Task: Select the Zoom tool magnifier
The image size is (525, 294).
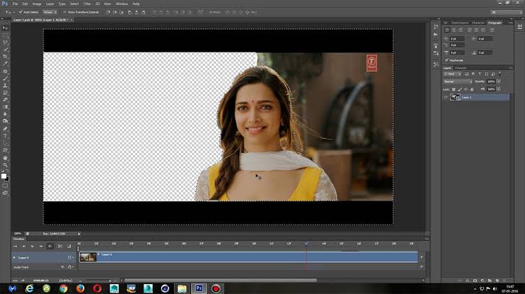Action: 5,165
